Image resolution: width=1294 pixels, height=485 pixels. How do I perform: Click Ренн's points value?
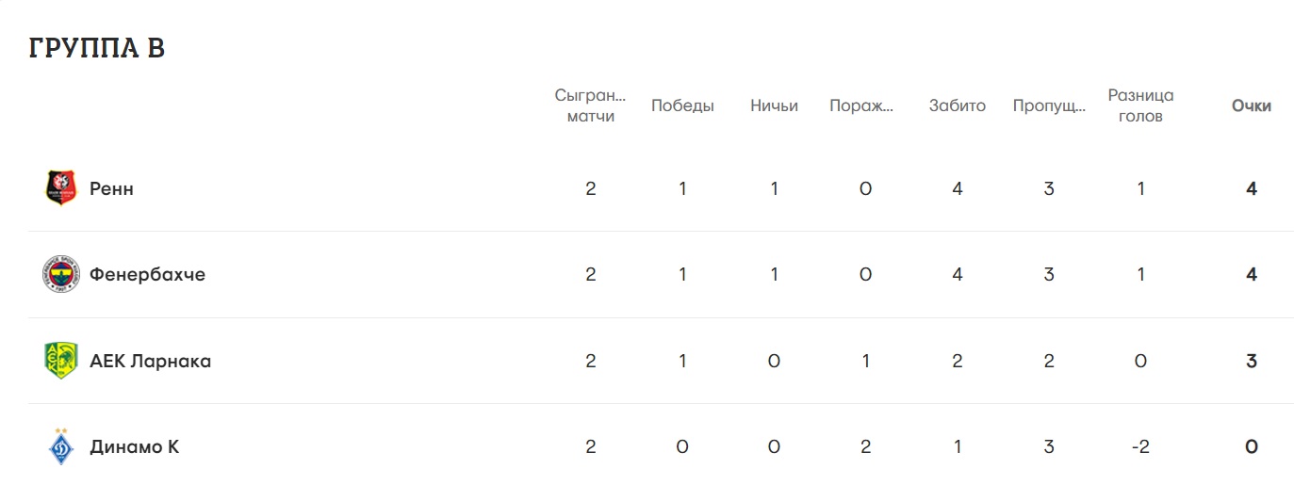pos(1251,188)
